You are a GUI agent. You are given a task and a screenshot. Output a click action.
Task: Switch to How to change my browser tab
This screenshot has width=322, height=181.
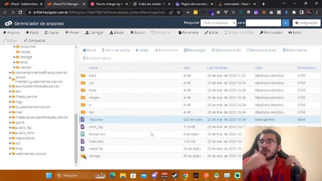(109, 4)
